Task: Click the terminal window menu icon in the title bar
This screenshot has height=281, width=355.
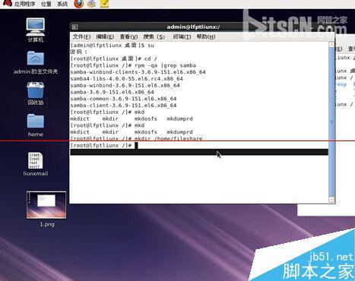Action: coord(74,27)
